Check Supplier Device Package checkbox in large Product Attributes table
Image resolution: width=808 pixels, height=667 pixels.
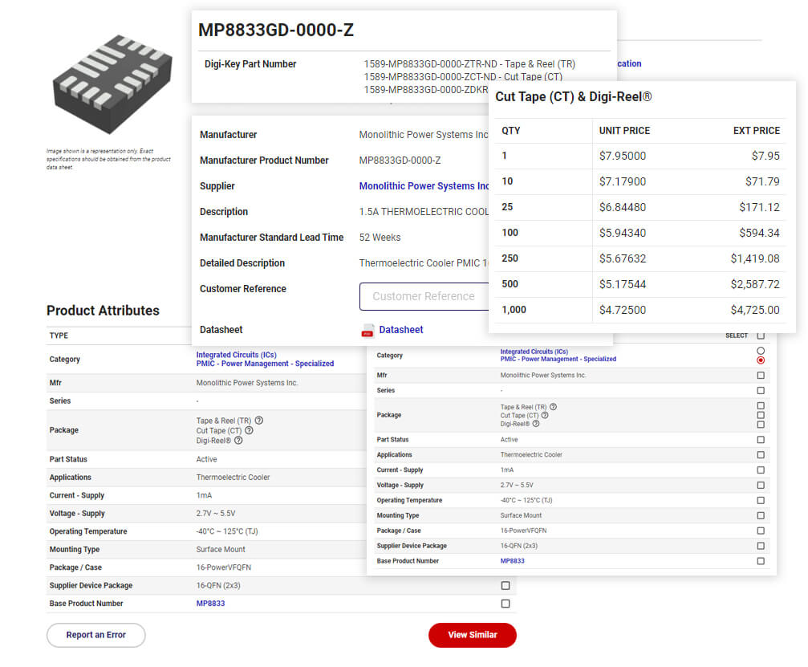(x=506, y=586)
